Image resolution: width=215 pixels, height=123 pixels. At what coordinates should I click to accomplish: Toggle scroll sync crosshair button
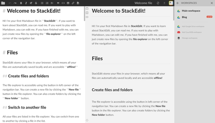click(87, 120)
